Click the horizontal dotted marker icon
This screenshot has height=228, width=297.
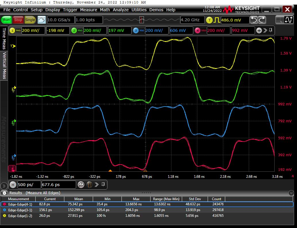pyautogui.click(x=90, y=185)
